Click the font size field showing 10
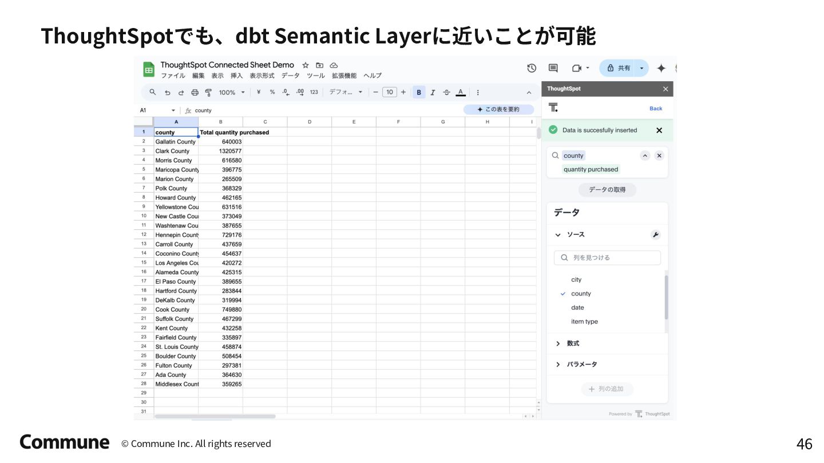Viewport: 824px width, 463px height. 390,92
